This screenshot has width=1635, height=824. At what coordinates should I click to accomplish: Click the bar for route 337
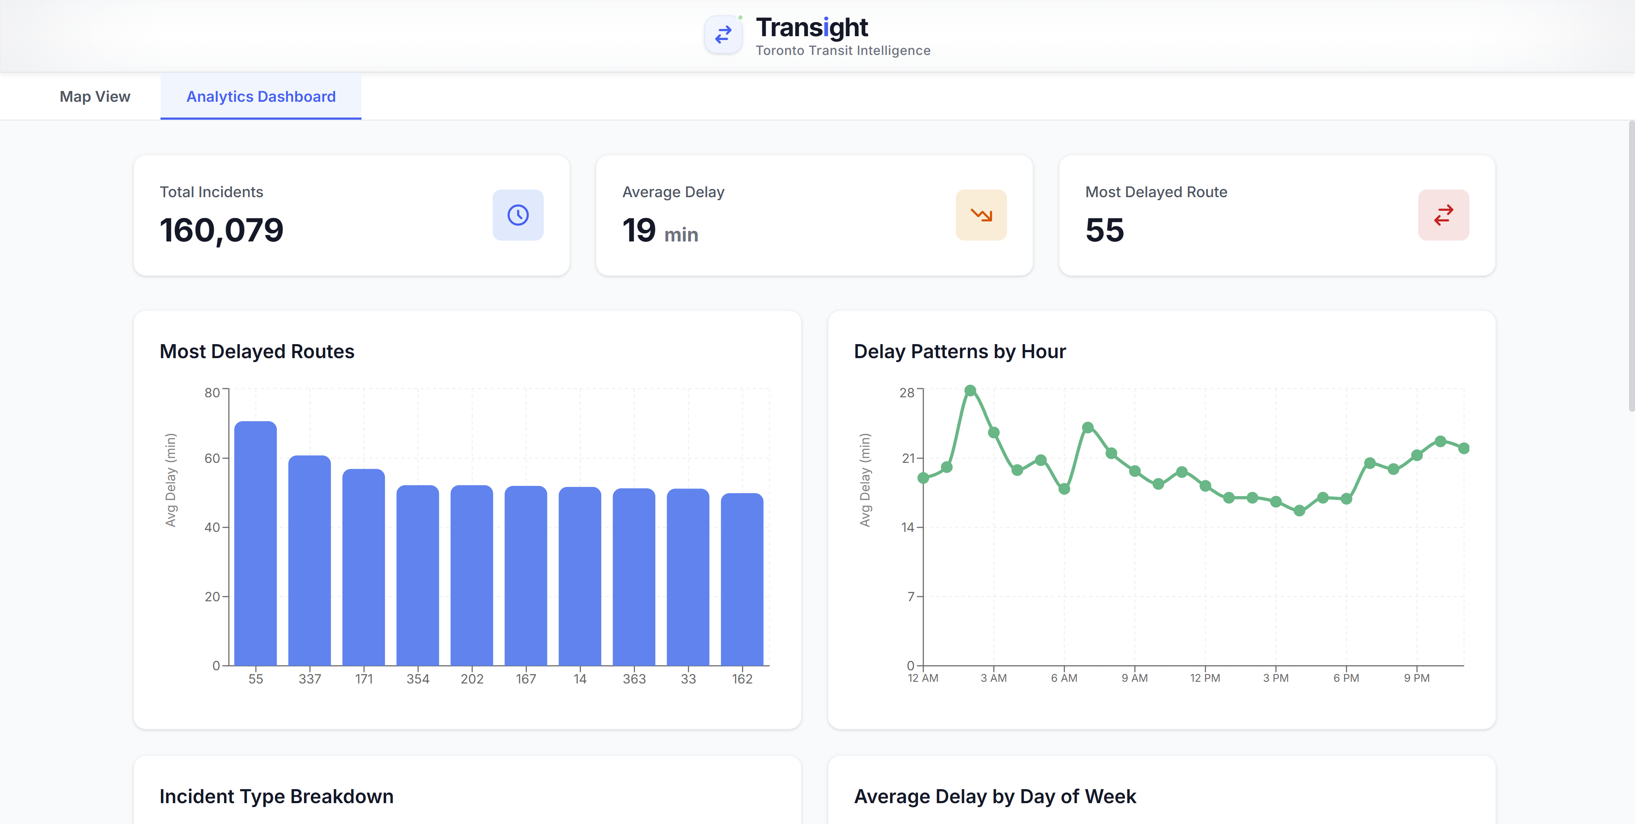[309, 560]
